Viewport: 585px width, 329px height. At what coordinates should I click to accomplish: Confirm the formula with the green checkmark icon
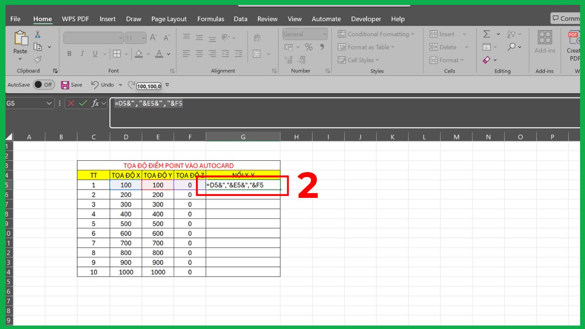click(x=83, y=103)
